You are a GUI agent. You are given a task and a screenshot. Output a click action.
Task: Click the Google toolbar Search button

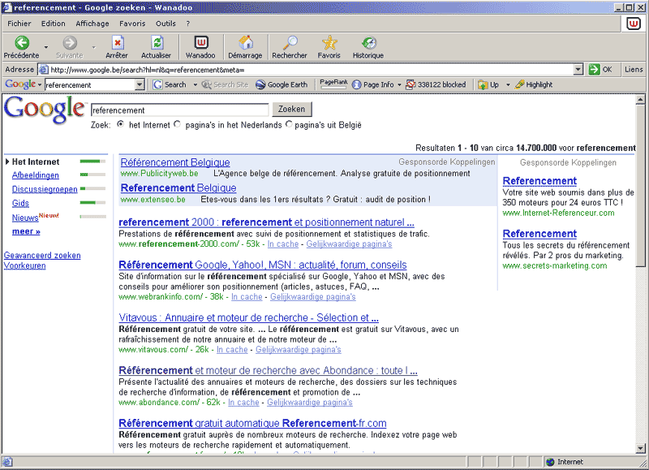point(170,84)
